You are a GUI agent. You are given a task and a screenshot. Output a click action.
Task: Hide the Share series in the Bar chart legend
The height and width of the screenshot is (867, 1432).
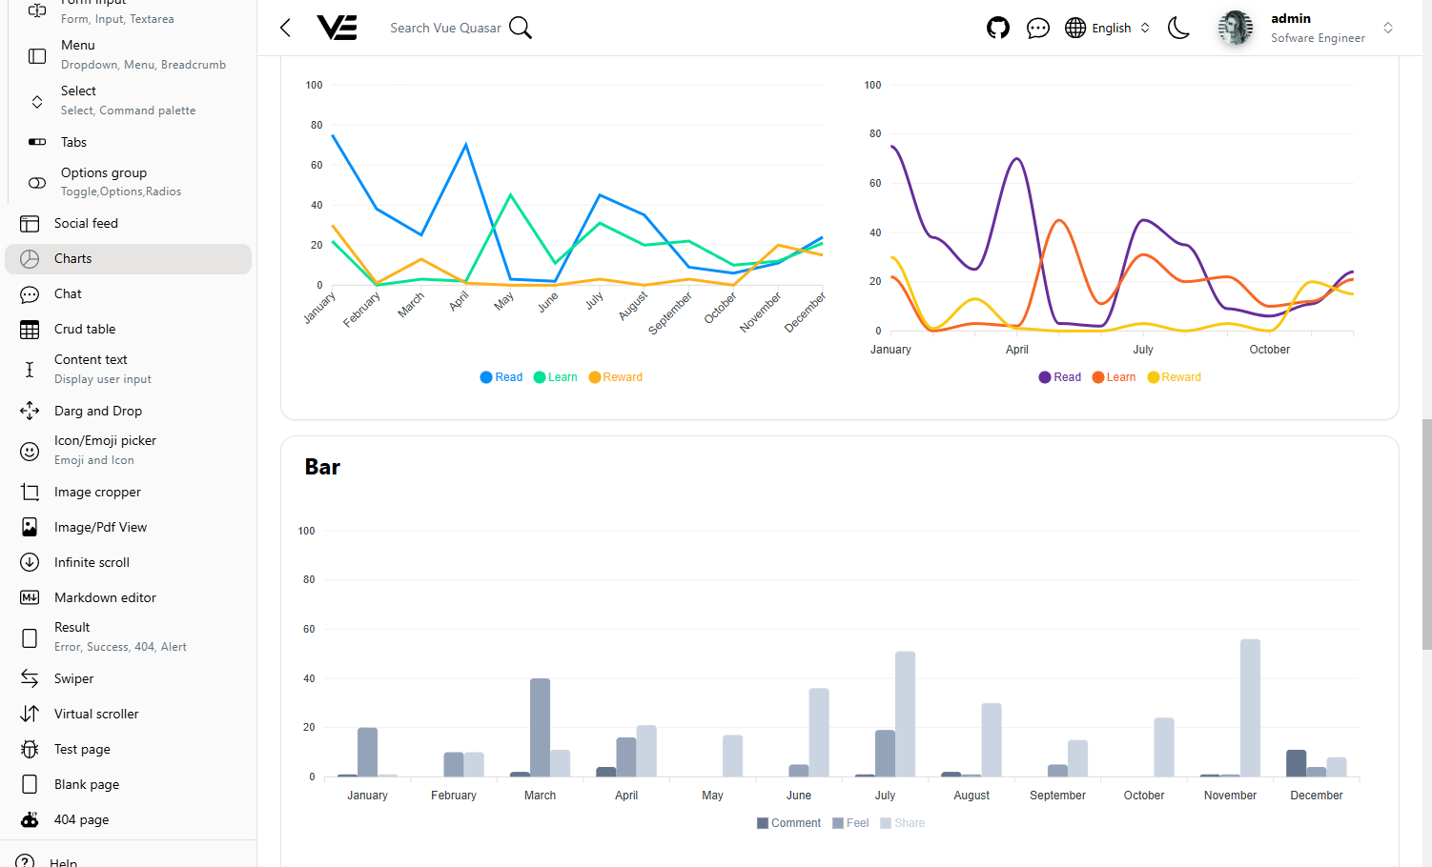[902, 822]
